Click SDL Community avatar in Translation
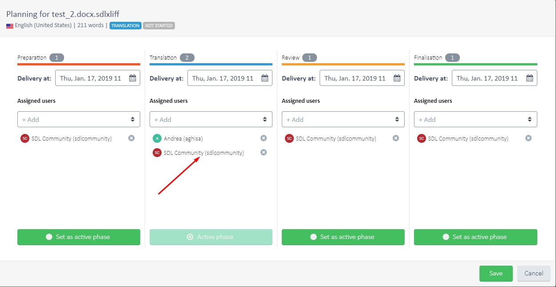 157,153
